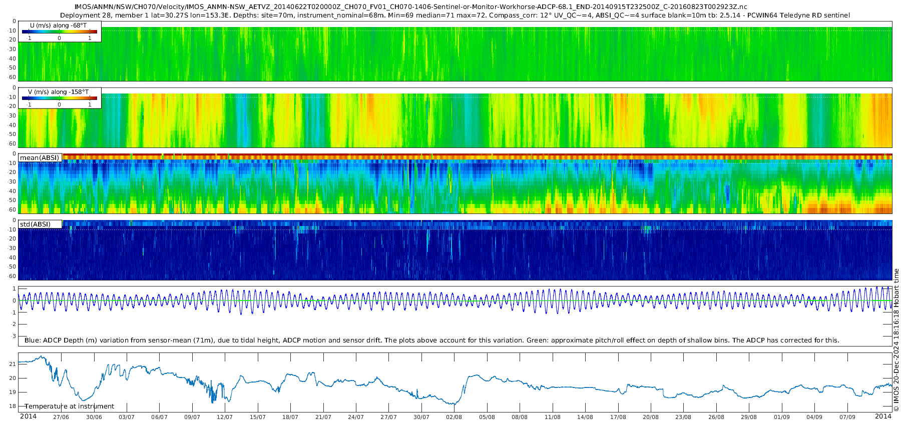Click the V velocity colorbar legend

point(60,98)
